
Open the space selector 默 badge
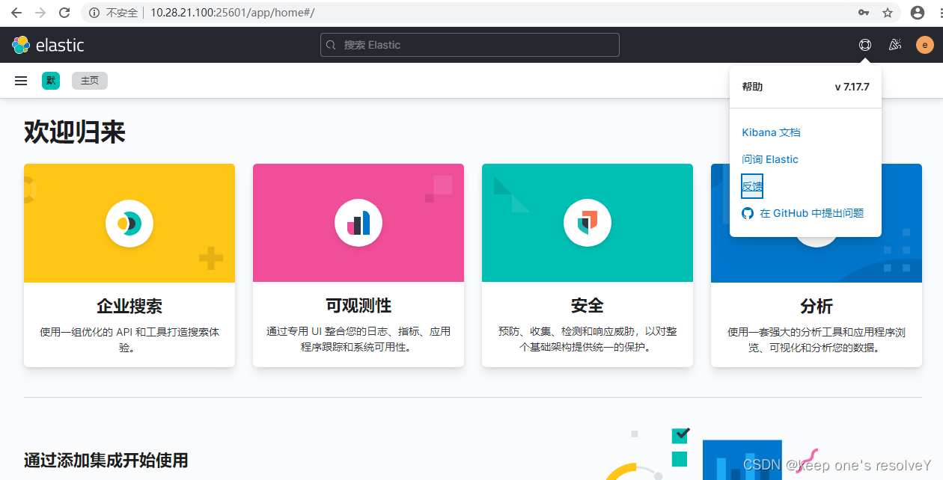[x=50, y=81]
